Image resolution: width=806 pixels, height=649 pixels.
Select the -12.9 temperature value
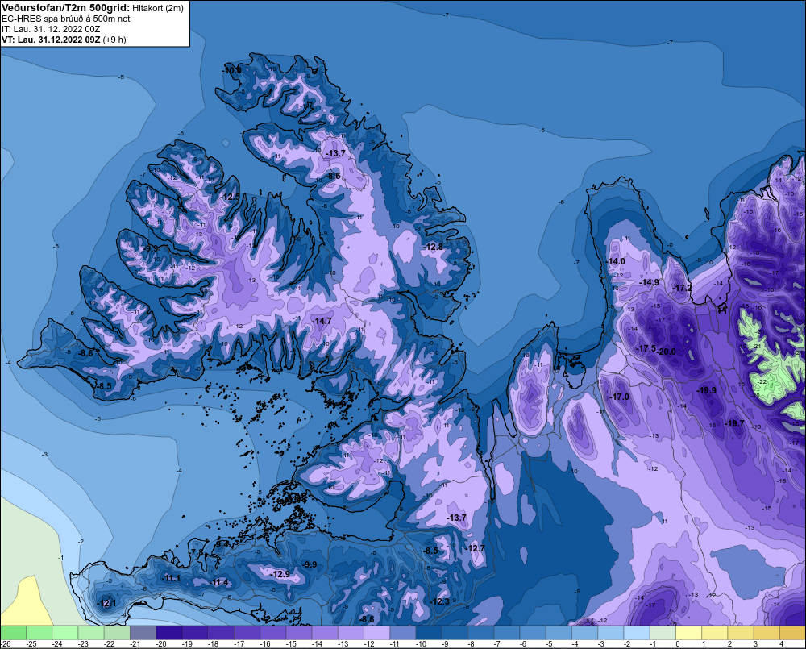tap(280, 574)
